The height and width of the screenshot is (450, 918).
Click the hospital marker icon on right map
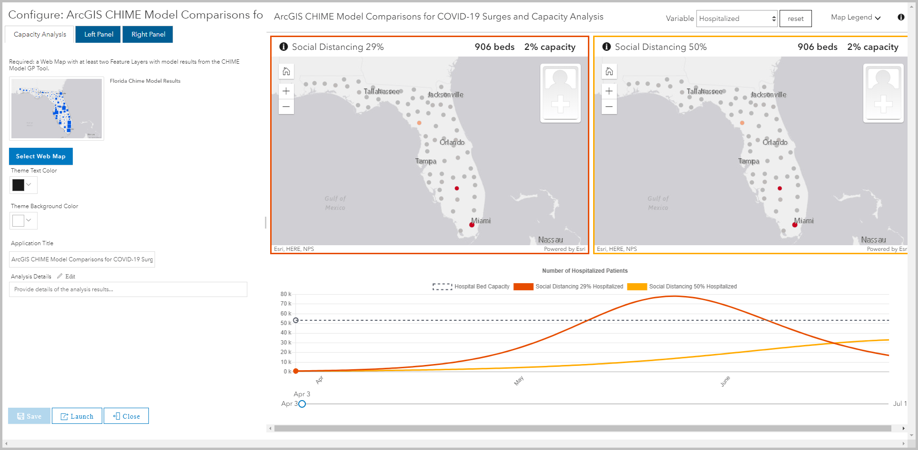[883, 93]
